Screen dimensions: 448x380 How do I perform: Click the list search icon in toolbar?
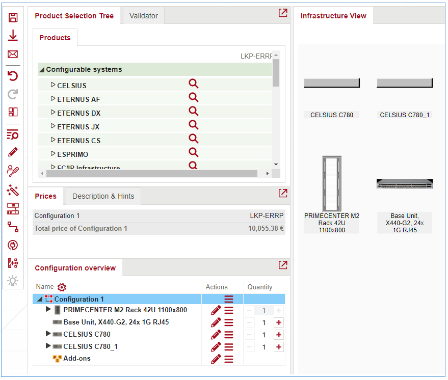point(13,134)
